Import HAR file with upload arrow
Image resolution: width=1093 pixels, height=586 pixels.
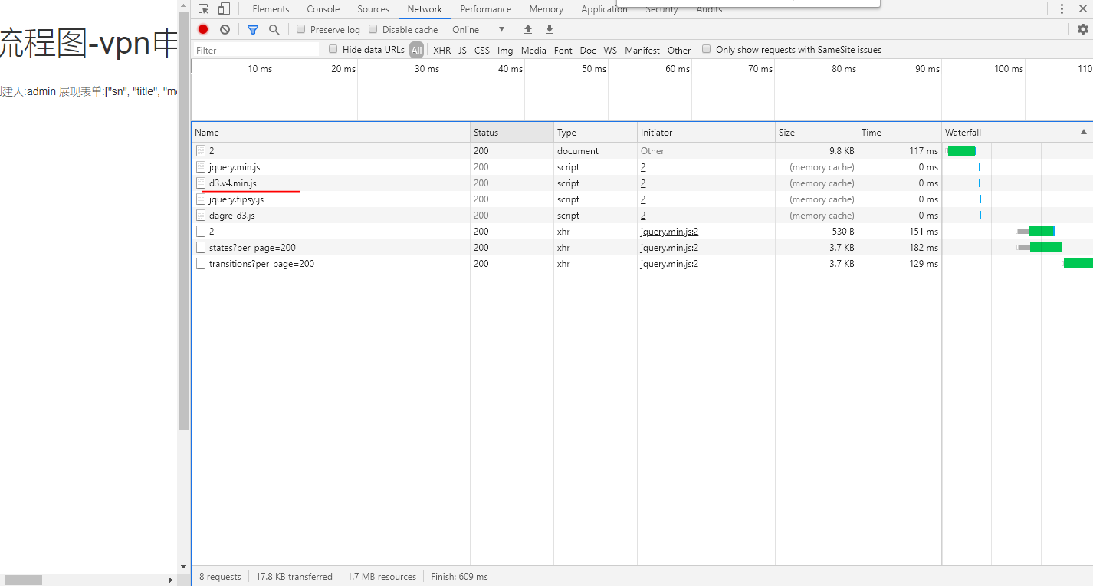(528, 29)
